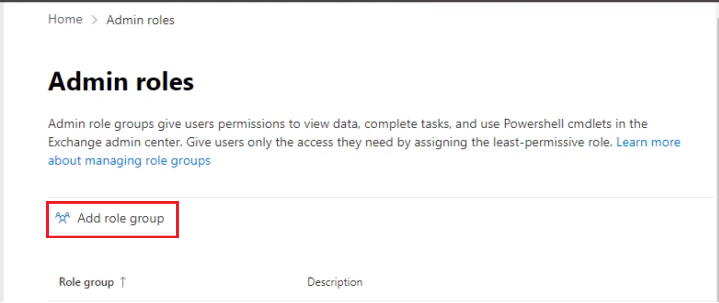
Task: Click the breadcrumb chevron separator after Home
Action: [94, 20]
